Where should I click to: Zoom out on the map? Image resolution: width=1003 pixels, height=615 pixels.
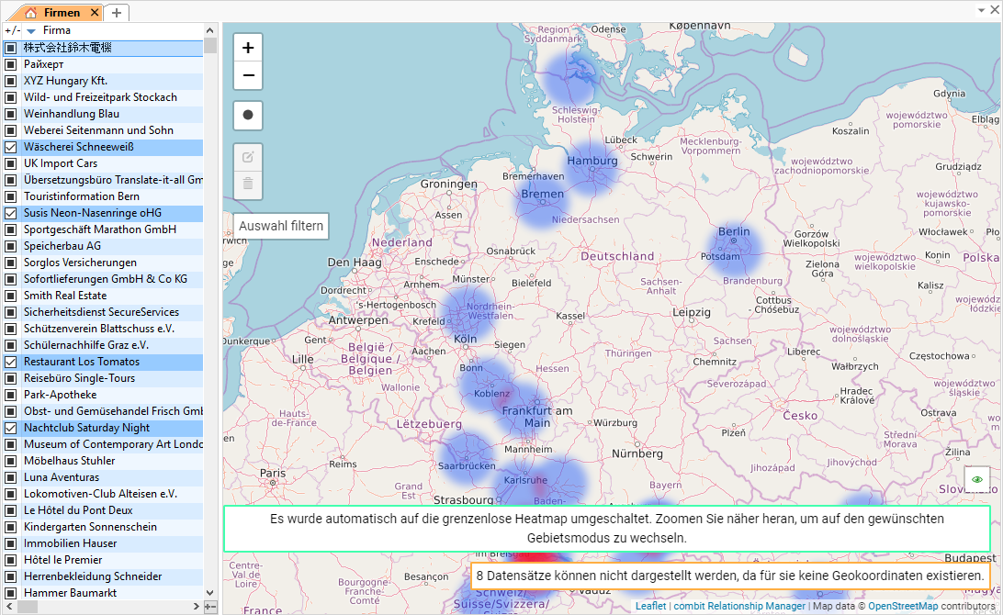coord(248,76)
